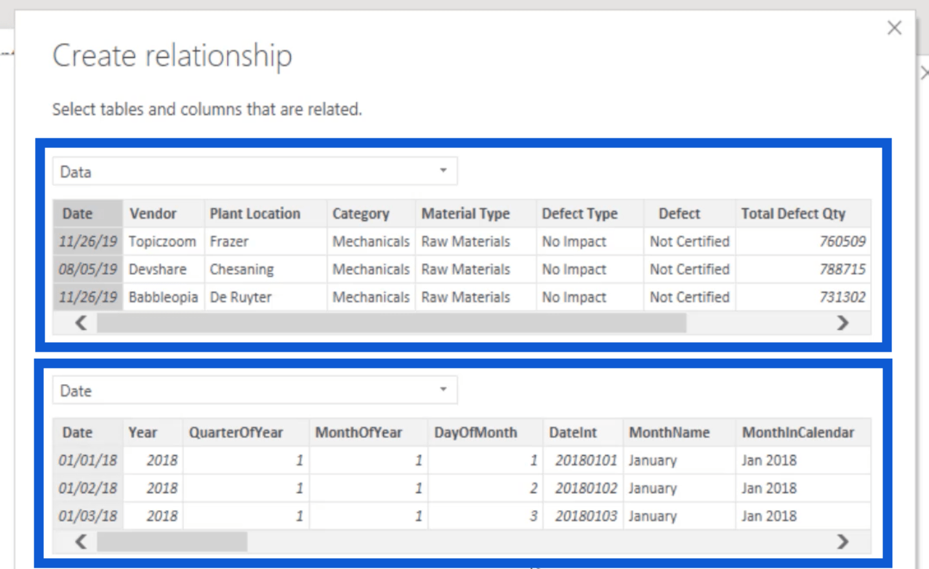
Task: Select the Date column in Date table
Action: pos(87,433)
